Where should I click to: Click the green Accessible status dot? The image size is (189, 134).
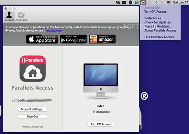click(94, 112)
